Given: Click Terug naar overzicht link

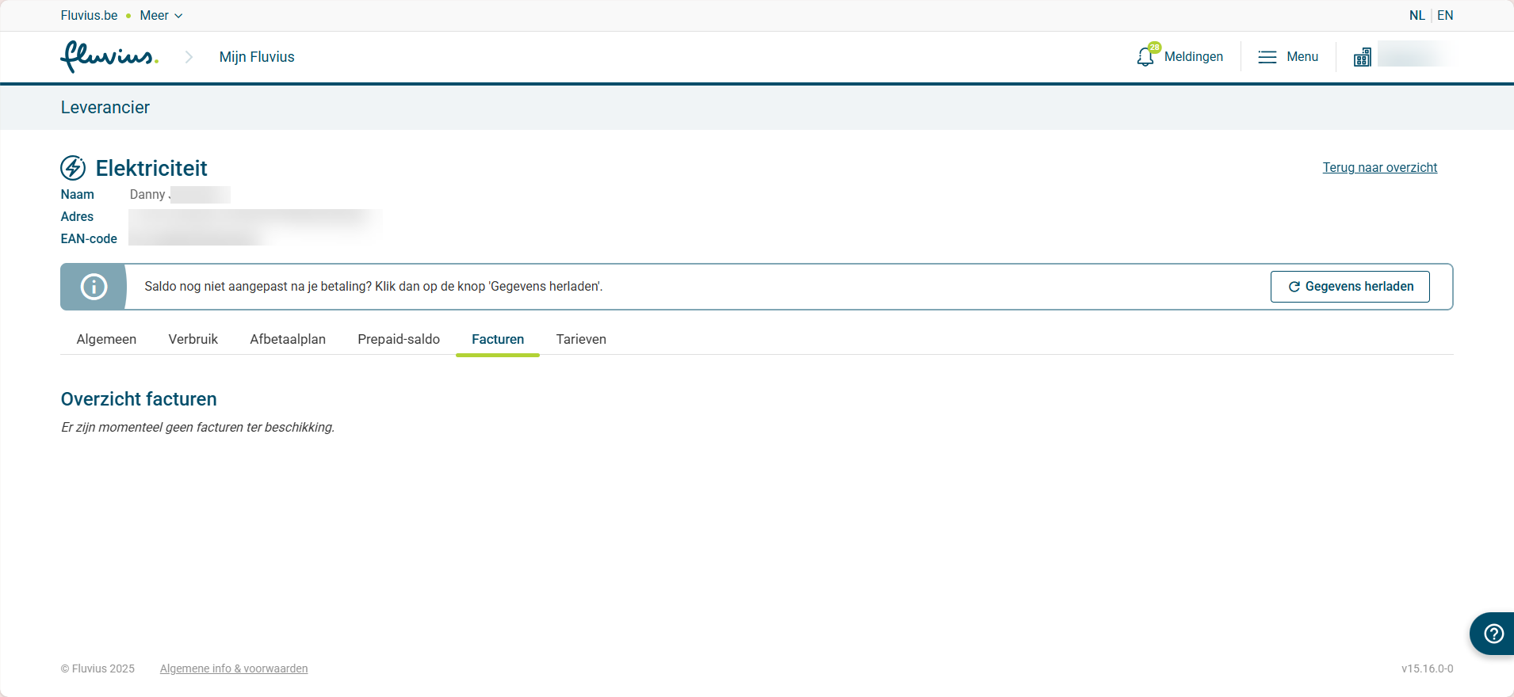Looking at the screenshot, I should pyautogui.click(x=1379, y=168).
